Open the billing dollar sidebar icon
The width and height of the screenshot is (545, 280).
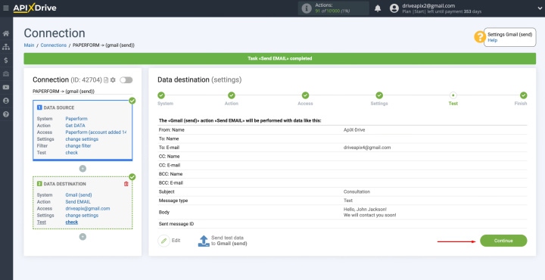(6, 61)
